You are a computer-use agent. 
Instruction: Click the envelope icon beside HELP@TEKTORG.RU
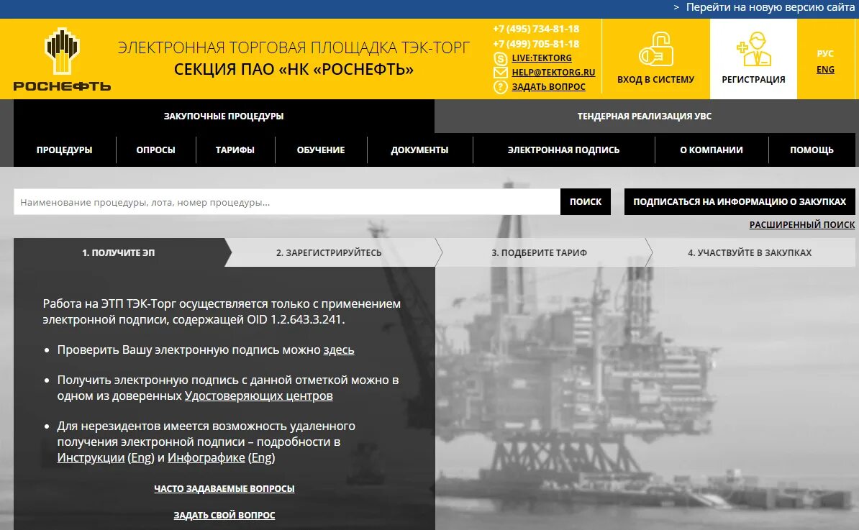click(x=500, y=72)
